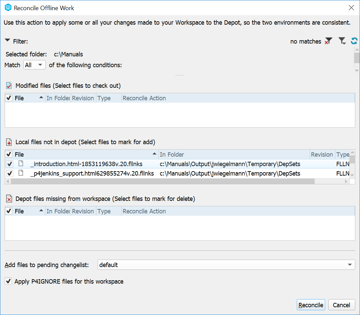Select the _p4jenkins_support.html629855274v.20.fllnks file row
Screen dimensions: 360x315
[92, 174]
